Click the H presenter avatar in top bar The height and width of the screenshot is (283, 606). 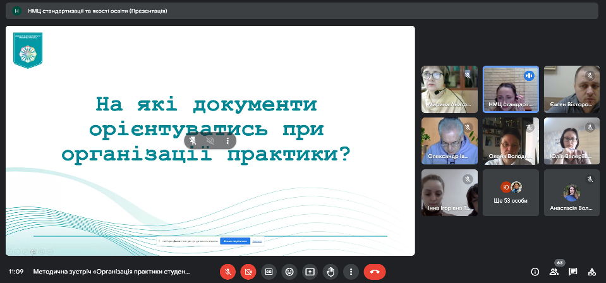tap(16, 11)
